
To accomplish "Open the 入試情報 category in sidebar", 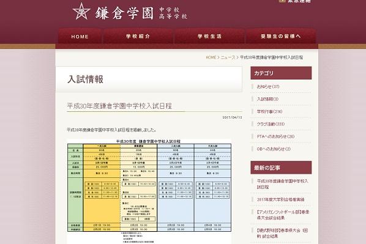I will pos(267,99).
